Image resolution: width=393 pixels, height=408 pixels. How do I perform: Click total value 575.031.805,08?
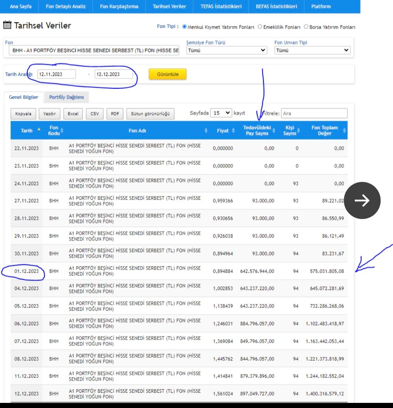(327, 271)
